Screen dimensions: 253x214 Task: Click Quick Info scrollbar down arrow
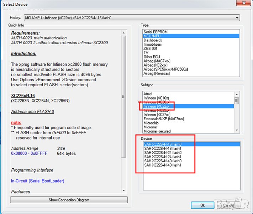pyautogui.click(x=124, y=191)
